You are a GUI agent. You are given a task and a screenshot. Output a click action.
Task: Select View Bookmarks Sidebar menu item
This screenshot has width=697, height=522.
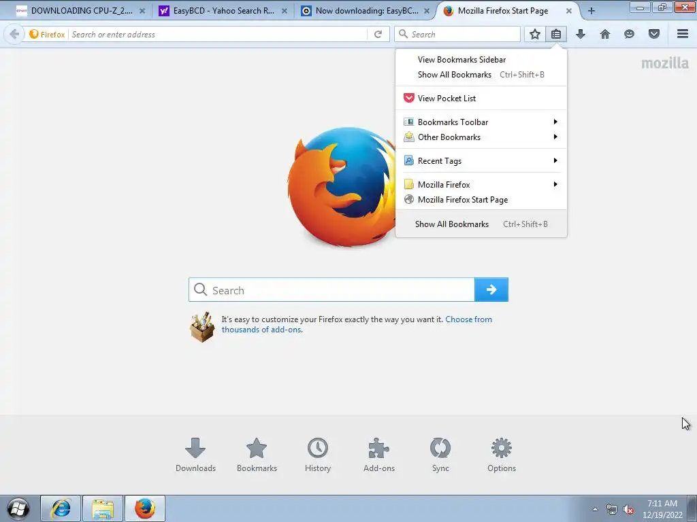coord(481,60)
